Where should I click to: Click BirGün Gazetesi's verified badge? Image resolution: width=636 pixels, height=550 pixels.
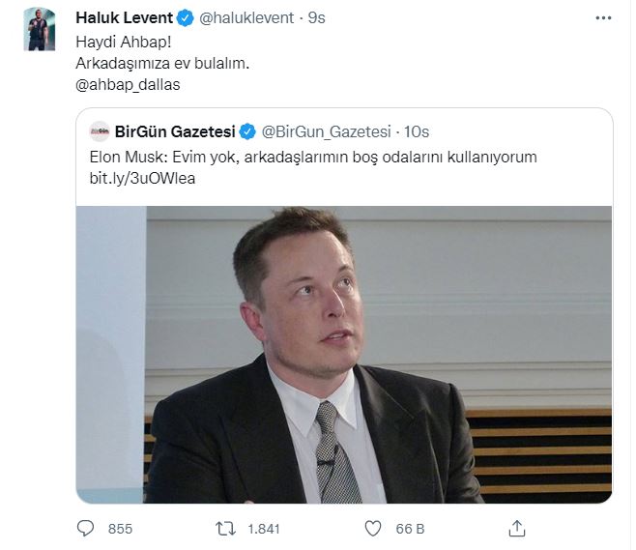[x=247, y=131]
